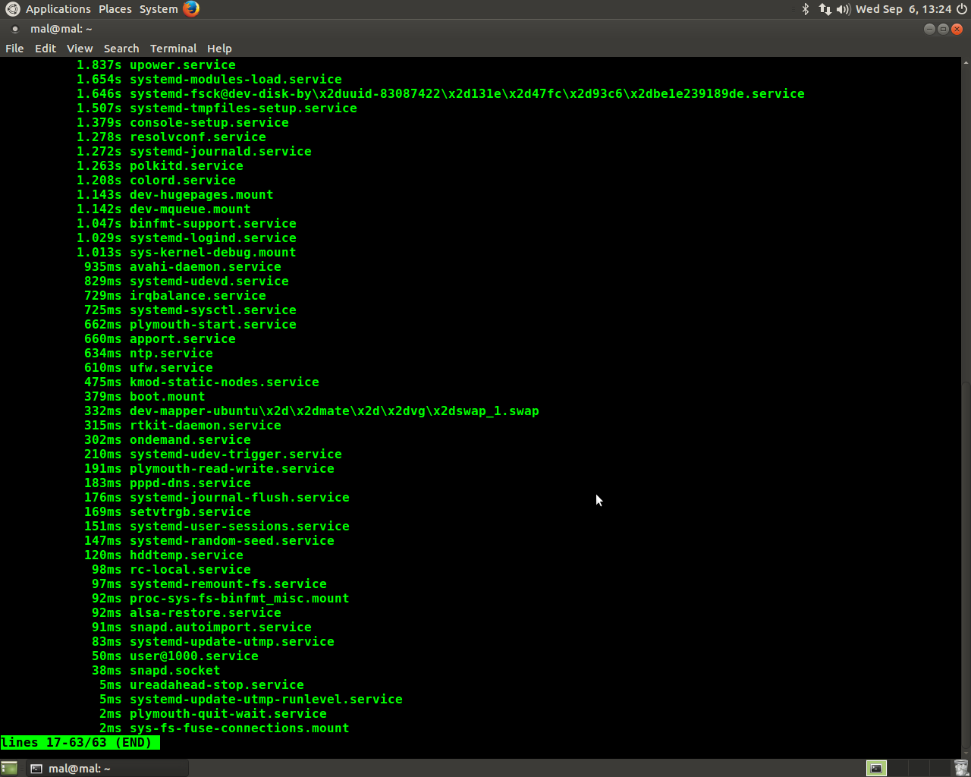The height and width of the screenshot is (777, 971).
Task: Open the Terminal menu
Action: coord(173,48)
